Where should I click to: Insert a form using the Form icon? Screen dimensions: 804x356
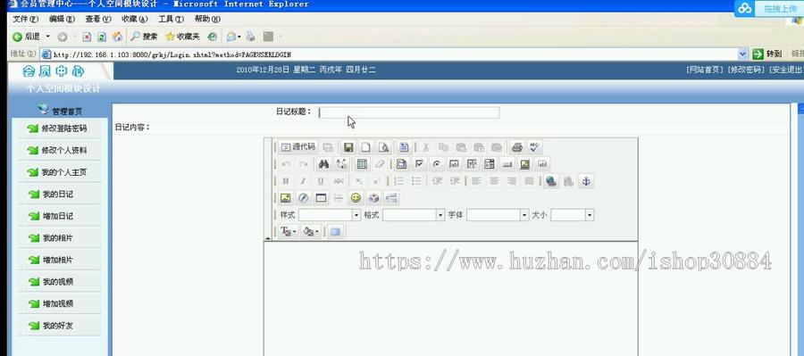pos(401,164)
